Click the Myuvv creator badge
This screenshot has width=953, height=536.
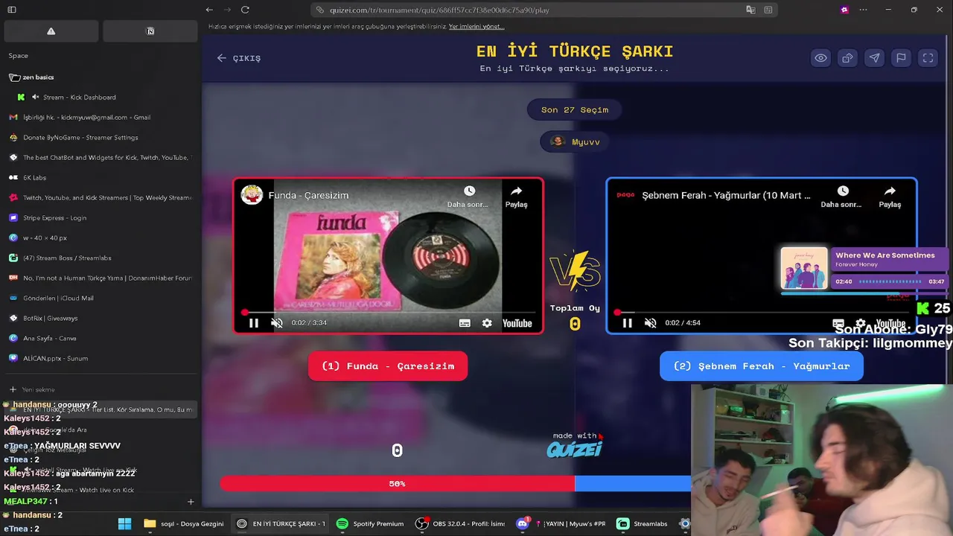coord(575,142)
